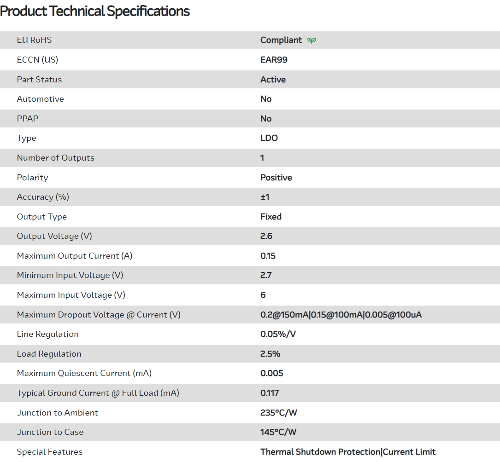Click the ±1 accuracy value
This screenshot has height=462, width=500.
(265, 197)
